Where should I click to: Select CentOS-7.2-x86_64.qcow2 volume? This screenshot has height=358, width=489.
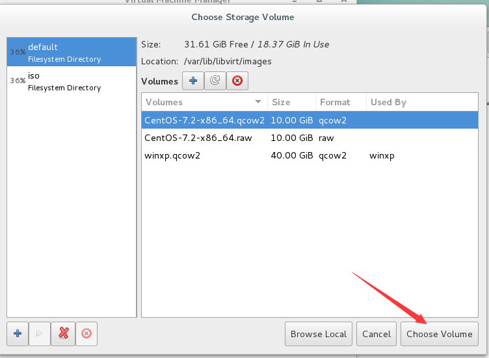click(204, 120)
